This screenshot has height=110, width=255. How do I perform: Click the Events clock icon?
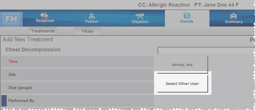click(187, 16)
